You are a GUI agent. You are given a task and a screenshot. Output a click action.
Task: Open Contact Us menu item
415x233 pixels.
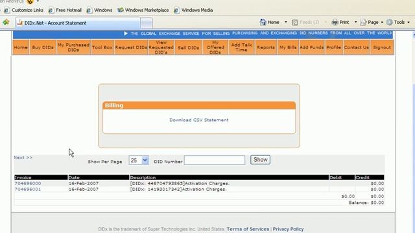pos(356,47)
